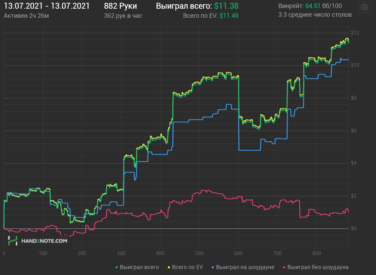Click the $4 y-axis label

[x=353, y=163]
